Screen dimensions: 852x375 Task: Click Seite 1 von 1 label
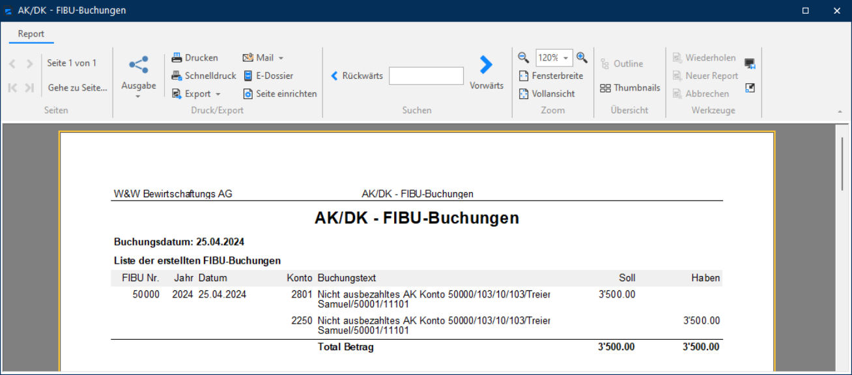coord(72,63)
